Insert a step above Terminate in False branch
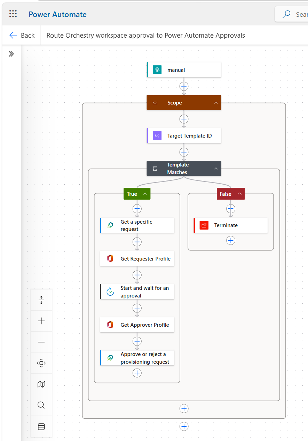Image resolution: width=308 pixels, height=441 pixels. [230, 209]
